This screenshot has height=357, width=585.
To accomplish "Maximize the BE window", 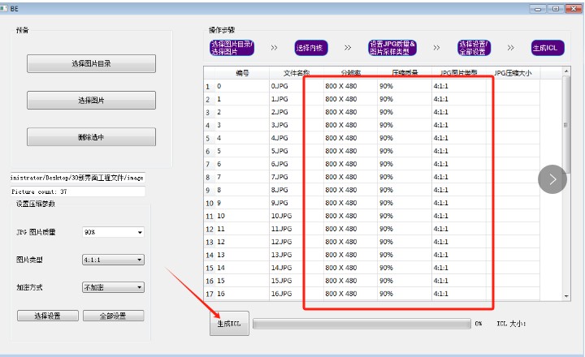I will coord(556,9).
